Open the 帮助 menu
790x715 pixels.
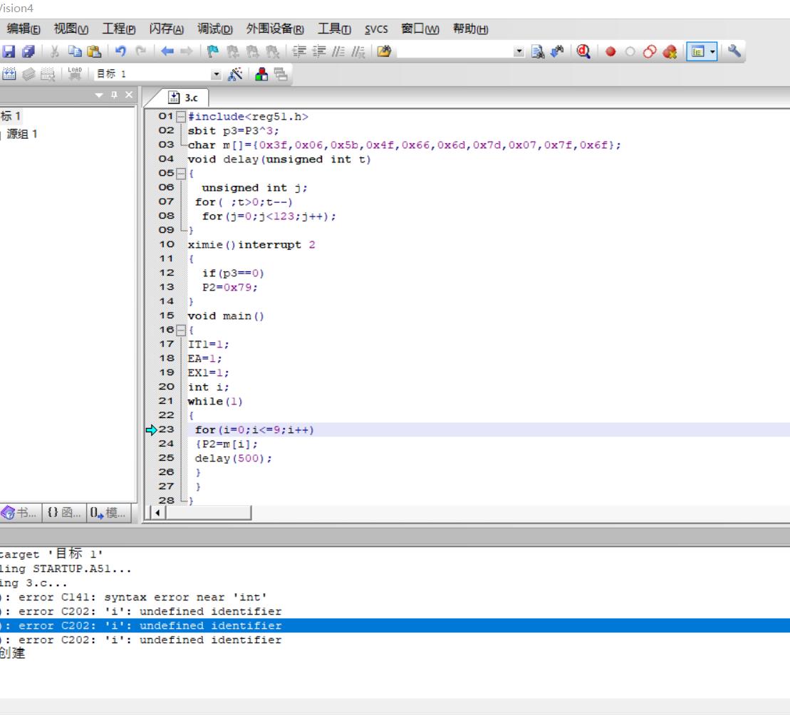tap(471, 28)
